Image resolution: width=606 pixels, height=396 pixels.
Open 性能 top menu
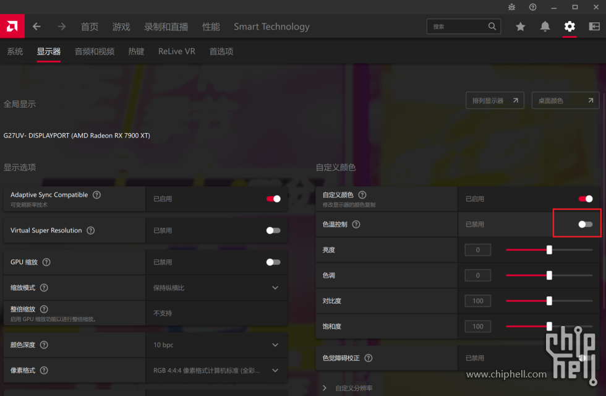[211, 26]
